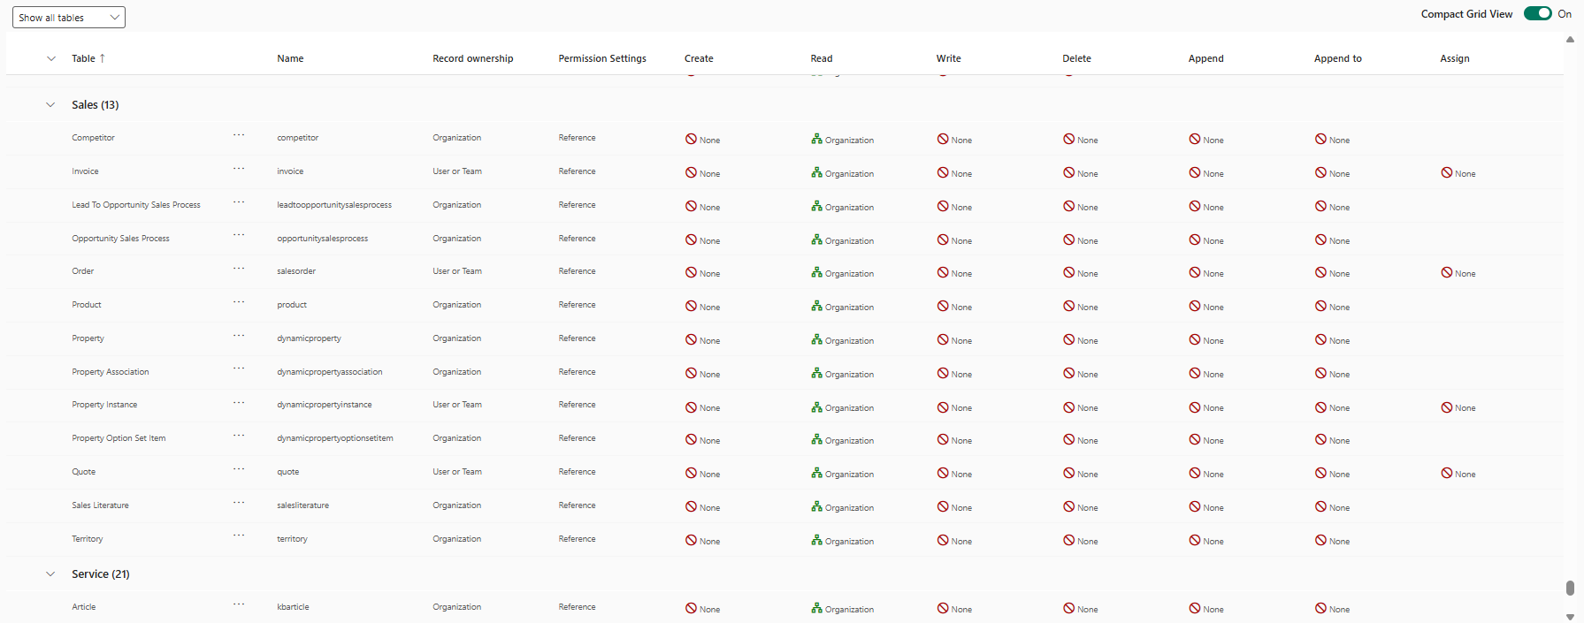Screen dimensions: 1584x623
Task: Click Create None icon for Competitor row
Action: pos(691,139)
